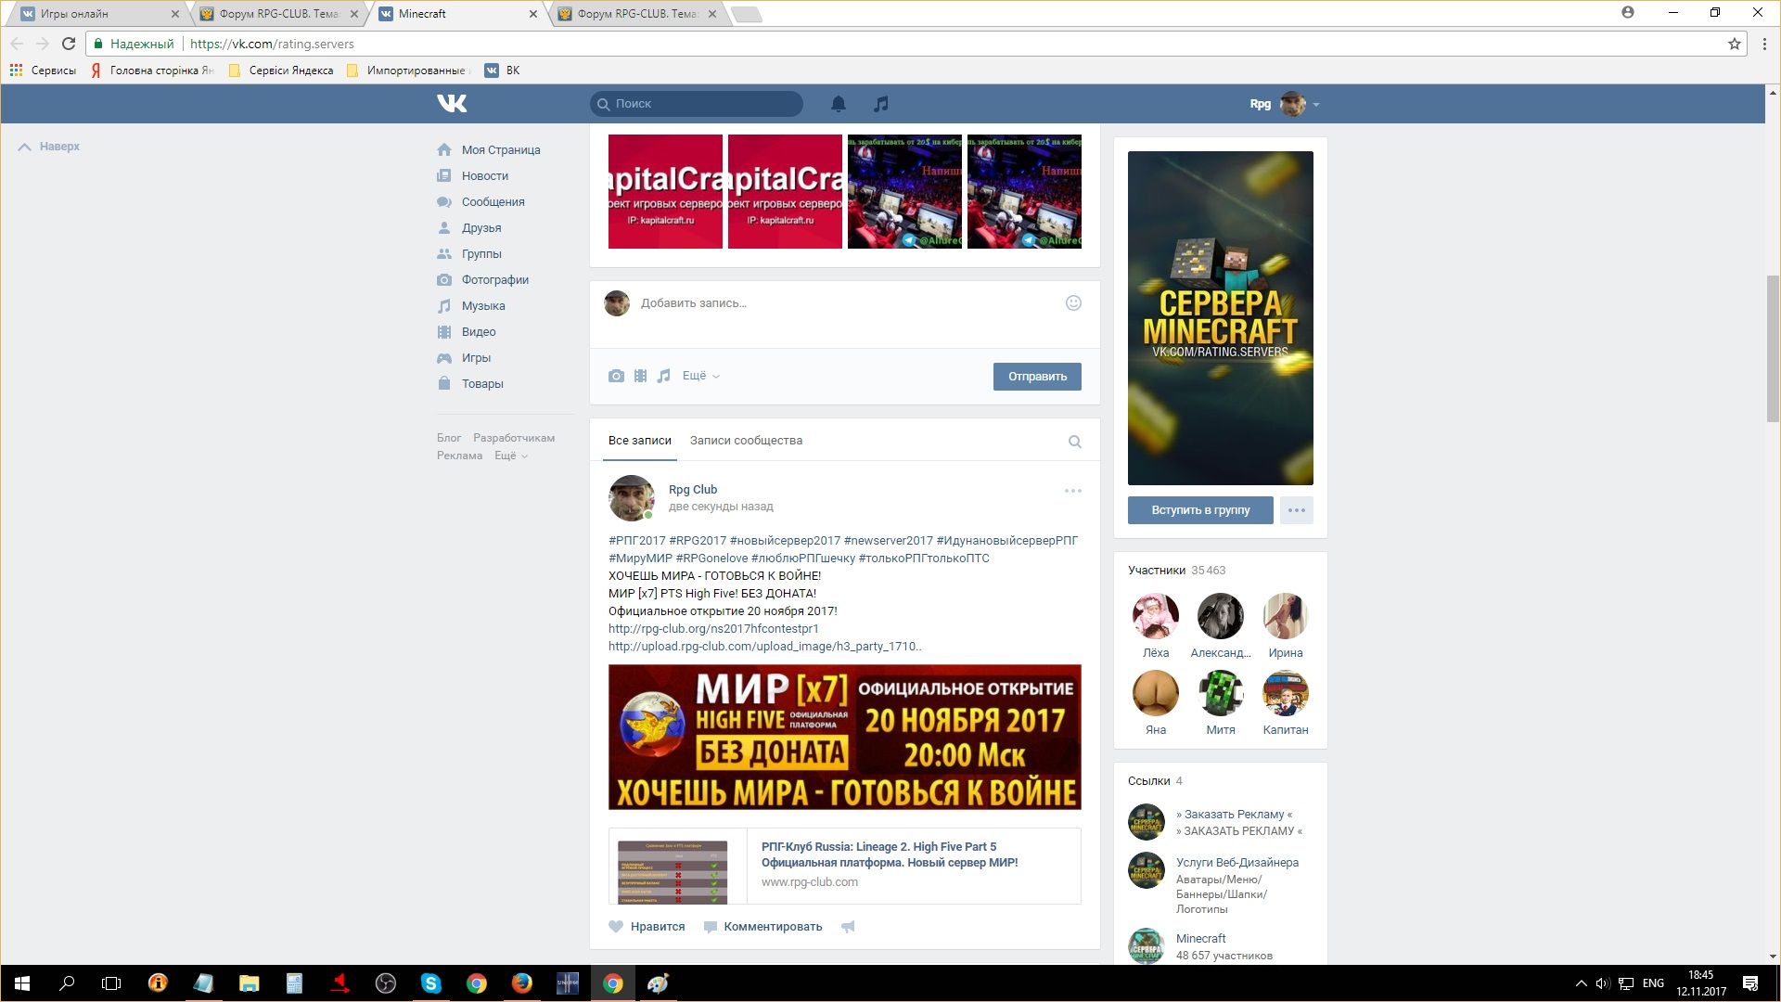Expand the Ещё attachment dropdown
1781x1002 pixels.
pos(700,376)
